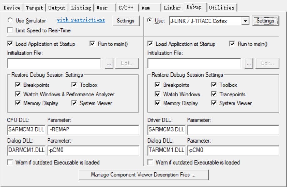This screenshot has width=287, height=187.
Task: Click Manage Component Viewer Description Files button
Action: point(143,175)
